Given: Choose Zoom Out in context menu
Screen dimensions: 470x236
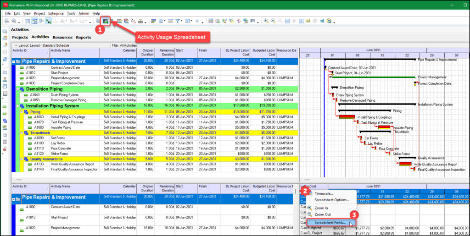Looking at the screenshot, I should coord(323,214).
